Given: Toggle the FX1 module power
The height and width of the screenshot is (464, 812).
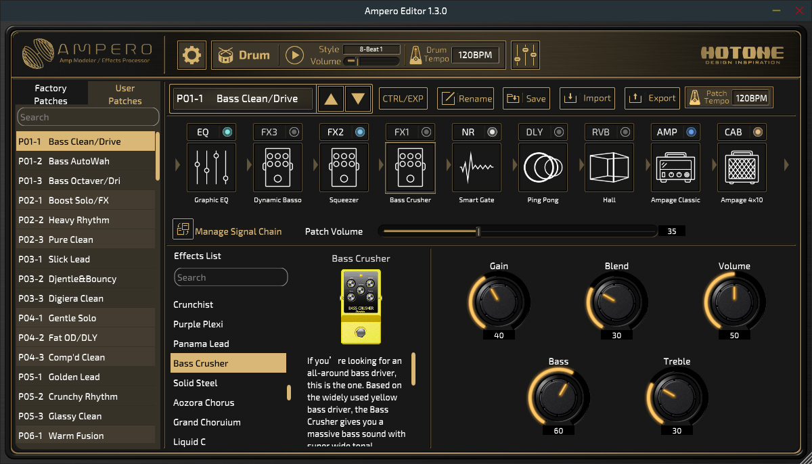Looking at the screenshot, I should 426,132.
